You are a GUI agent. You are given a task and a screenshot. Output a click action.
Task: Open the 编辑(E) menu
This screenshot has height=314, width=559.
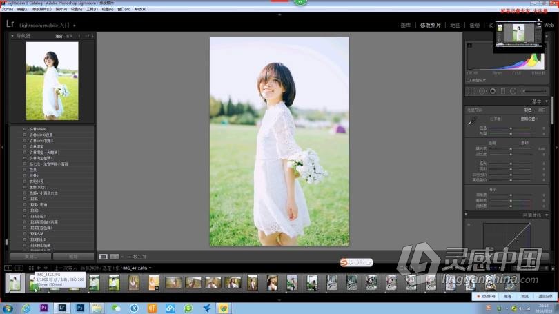tap(23, 9)
